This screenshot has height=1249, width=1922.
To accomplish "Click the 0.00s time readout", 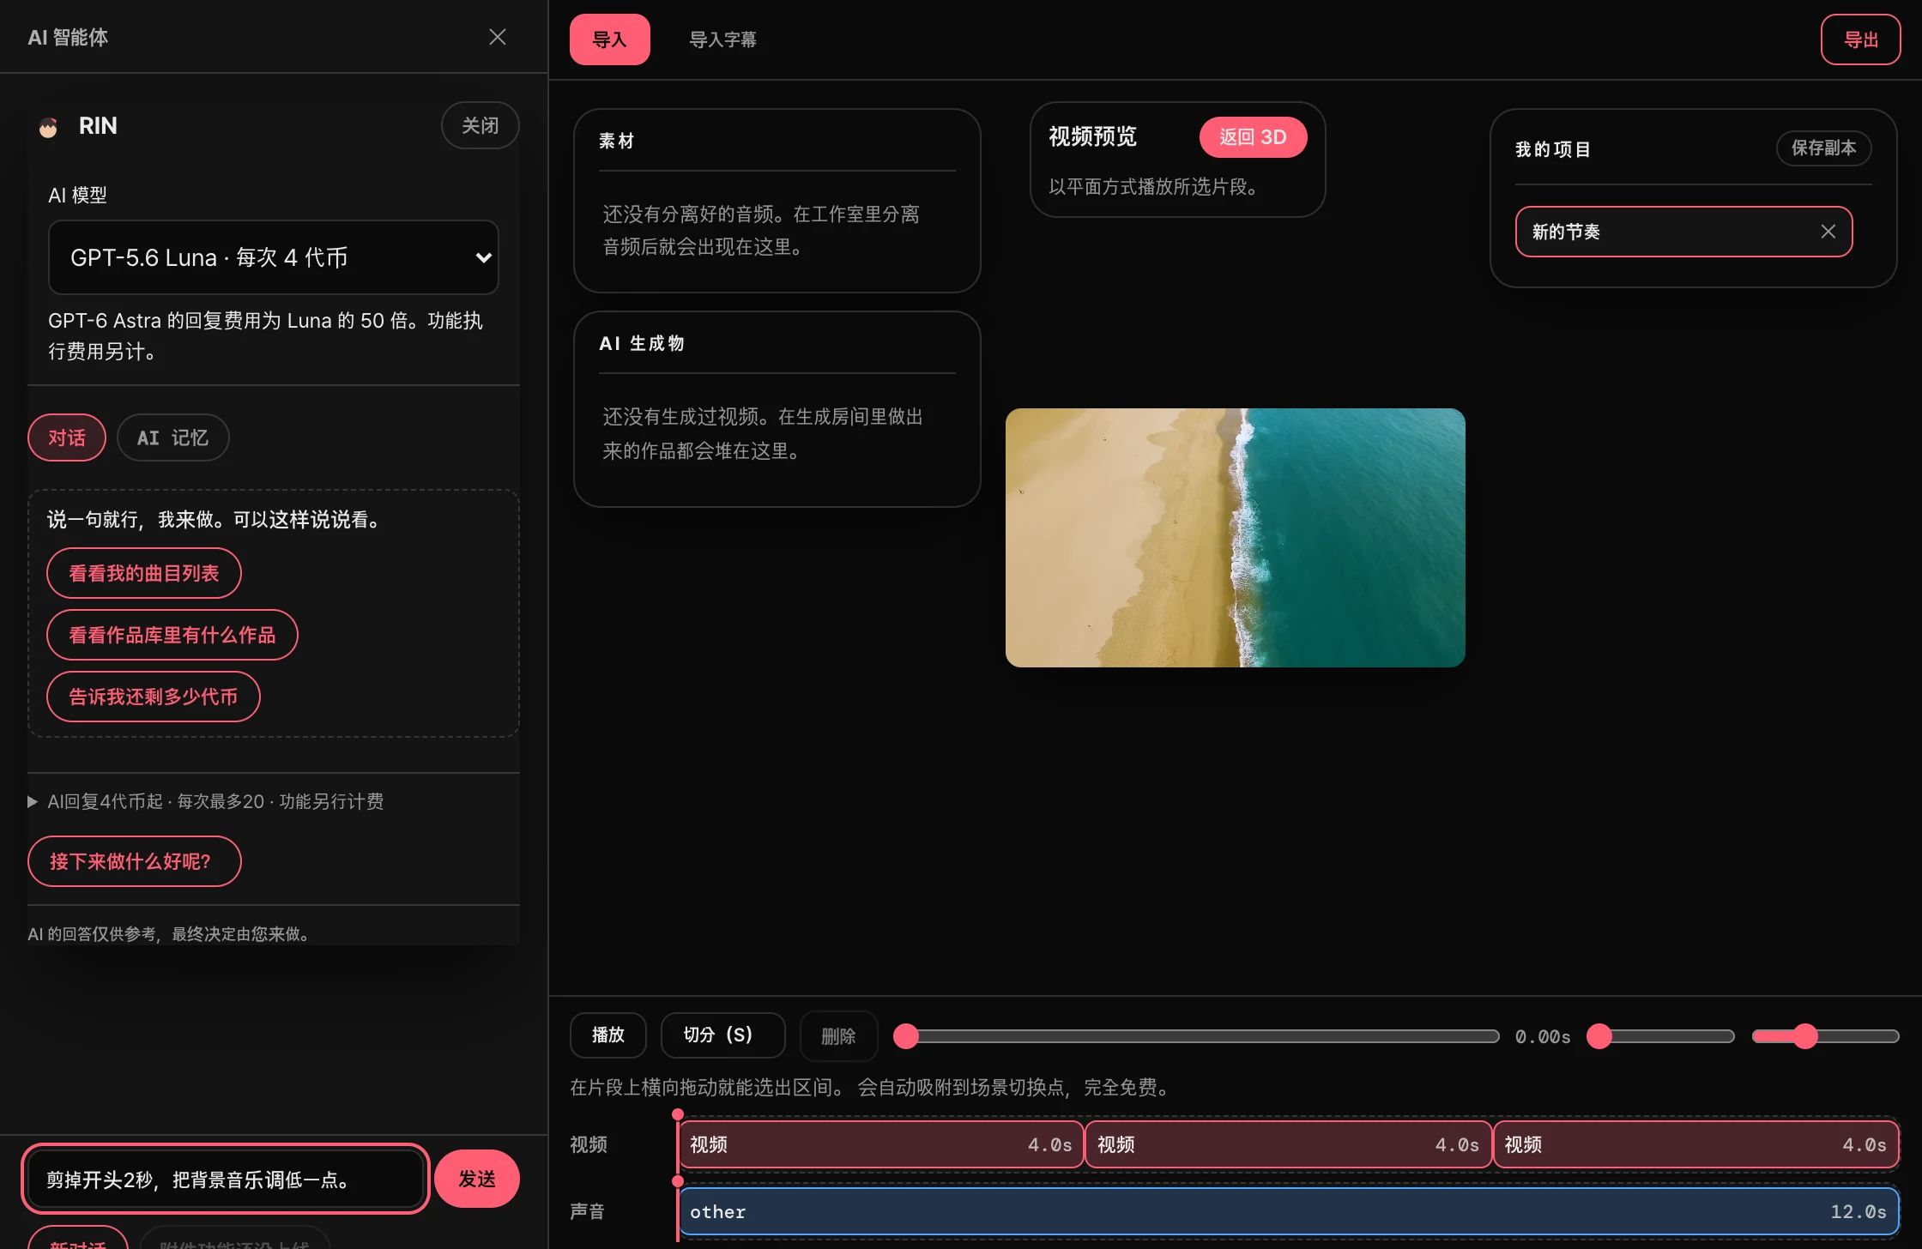I will 1543,1036.
